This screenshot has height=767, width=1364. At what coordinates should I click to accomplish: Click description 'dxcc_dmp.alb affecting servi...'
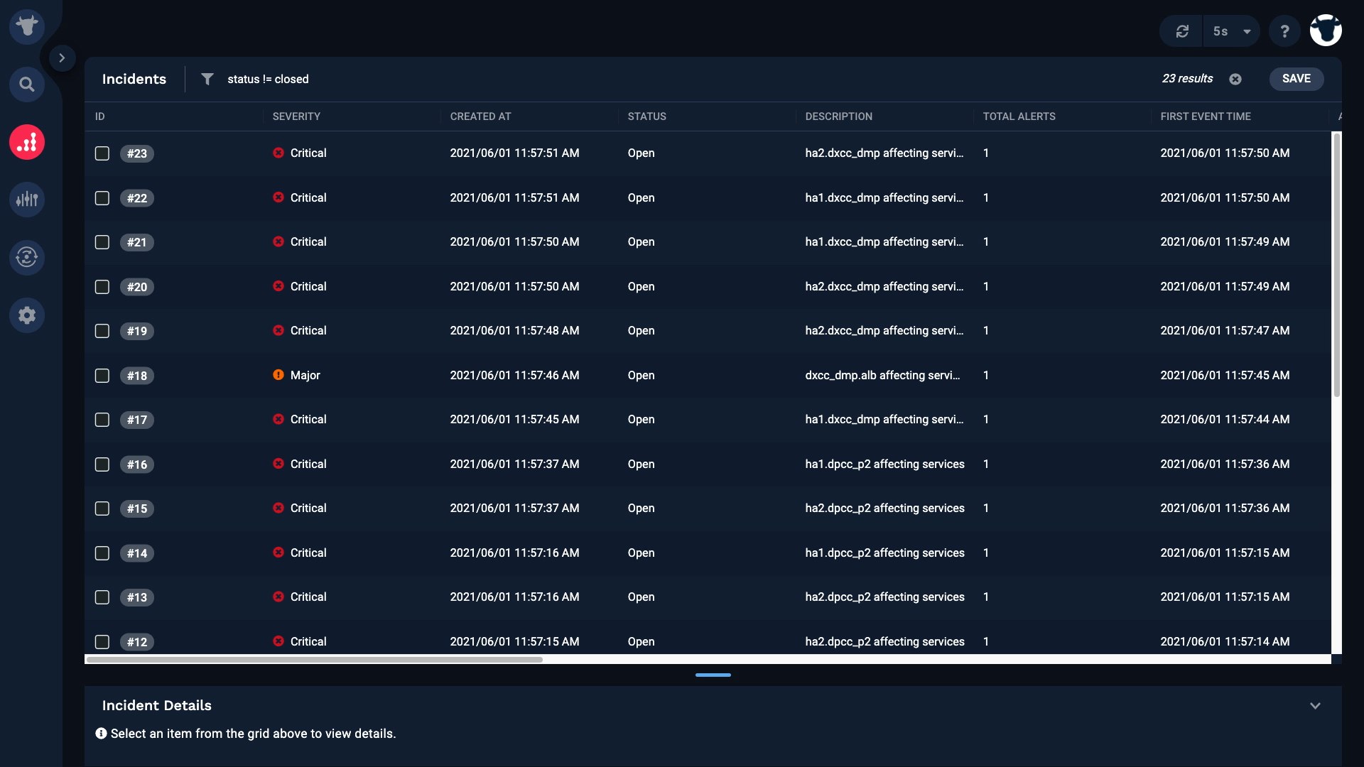(x=882, y=375)
